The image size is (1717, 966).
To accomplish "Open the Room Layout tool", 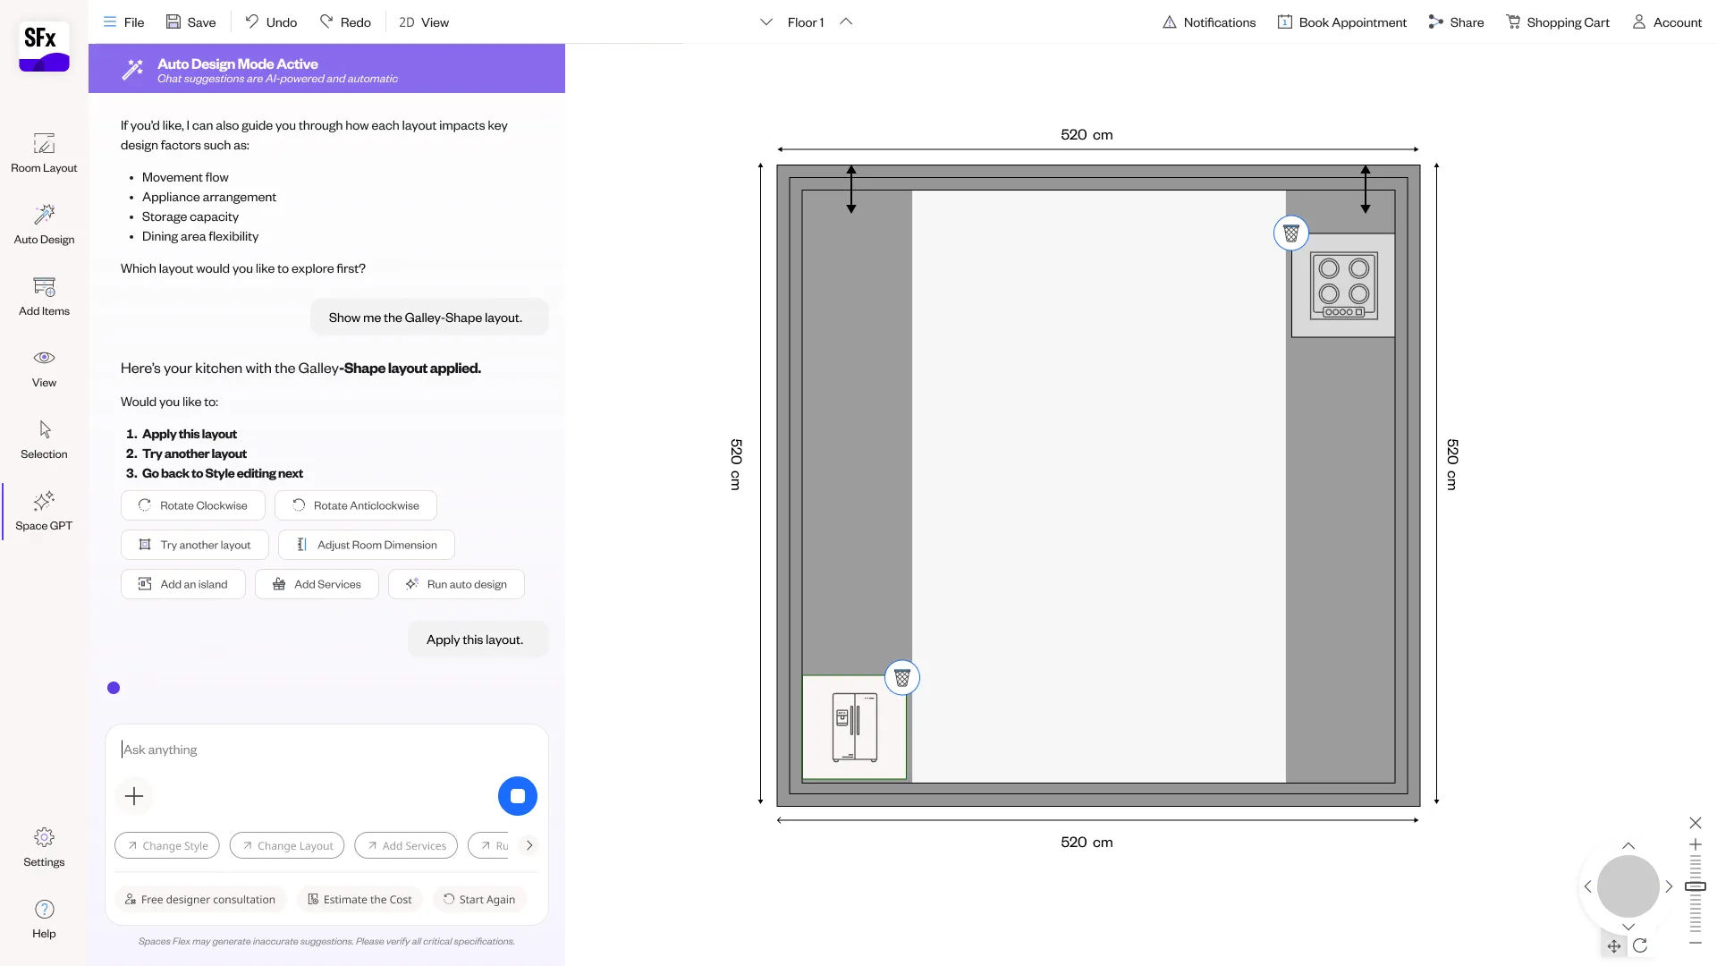I will coord(44,153).
